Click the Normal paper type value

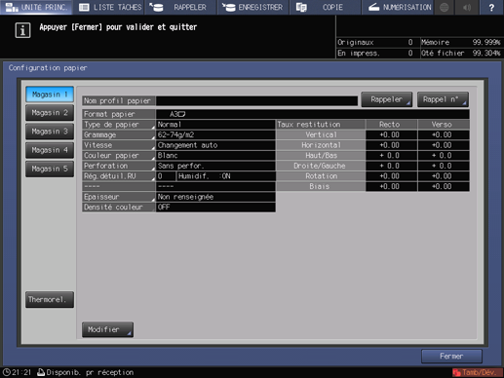point(215,125)
